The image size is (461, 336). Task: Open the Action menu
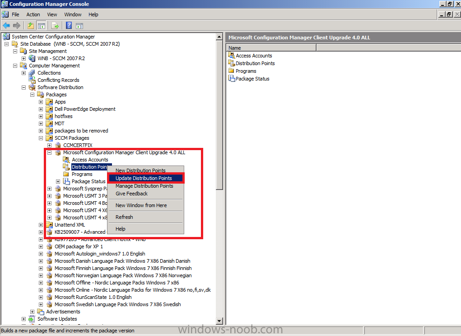click(x=33, y=14)
